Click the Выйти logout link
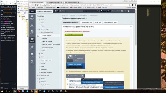The width and height of the screenshot is (166, 93). point(114,11)
